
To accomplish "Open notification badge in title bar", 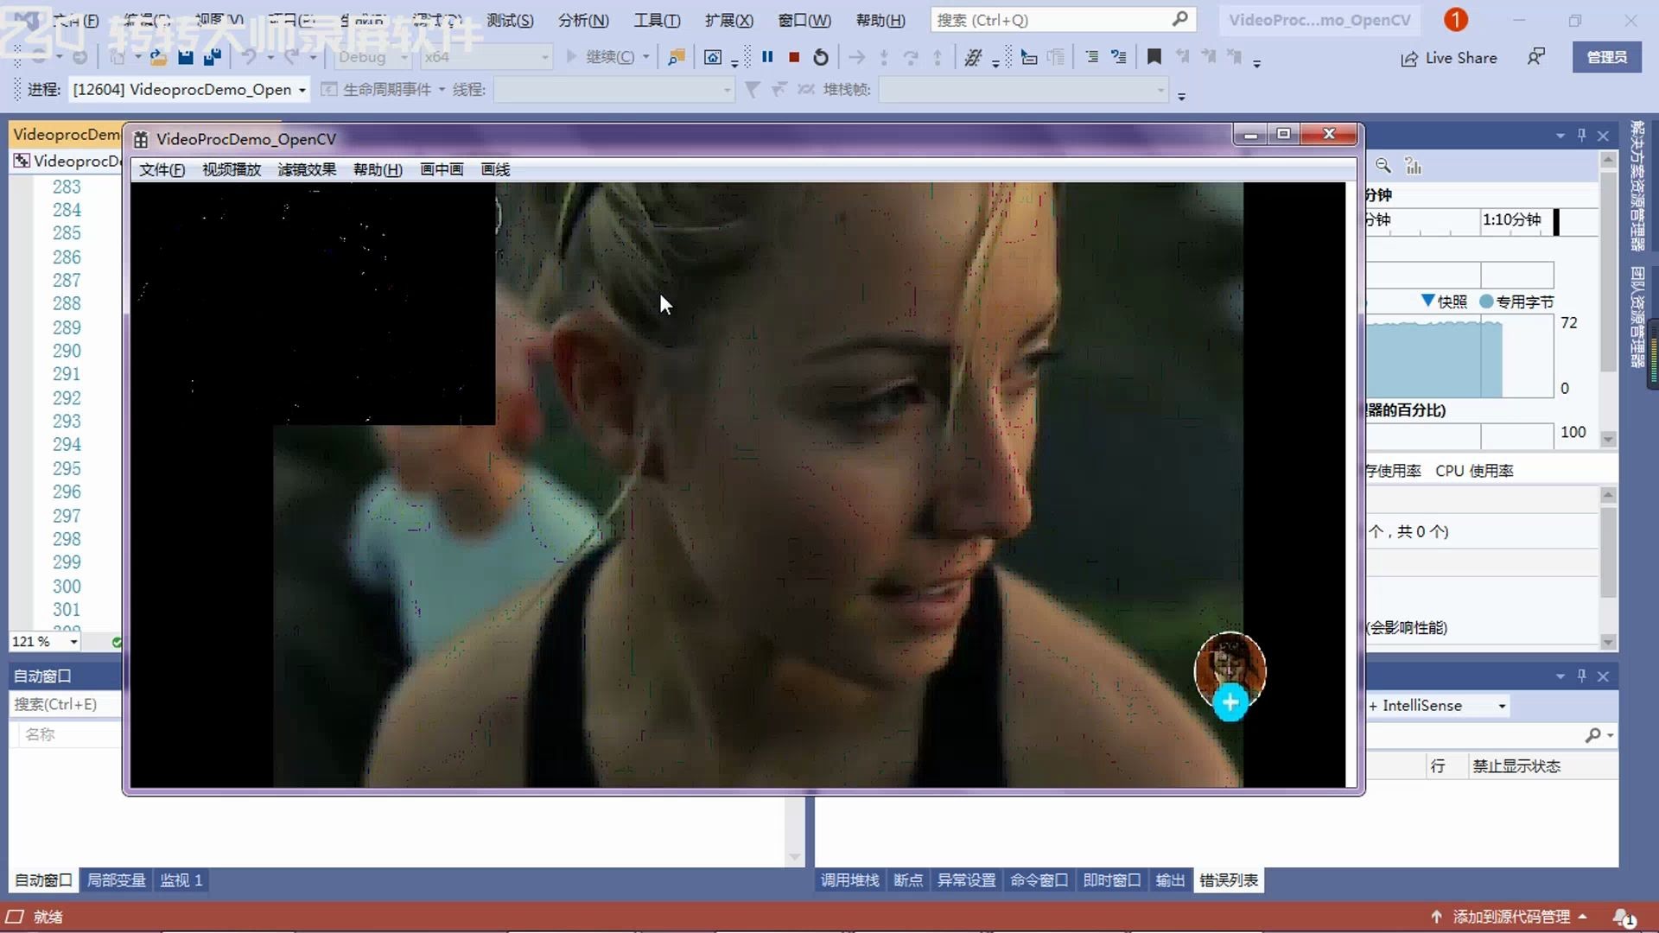I will pyautogui.click(x=1455, y=19).
